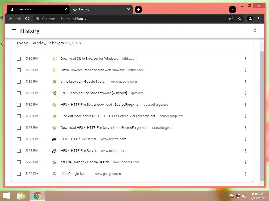Open the Windows Start button

click(6, 196)
